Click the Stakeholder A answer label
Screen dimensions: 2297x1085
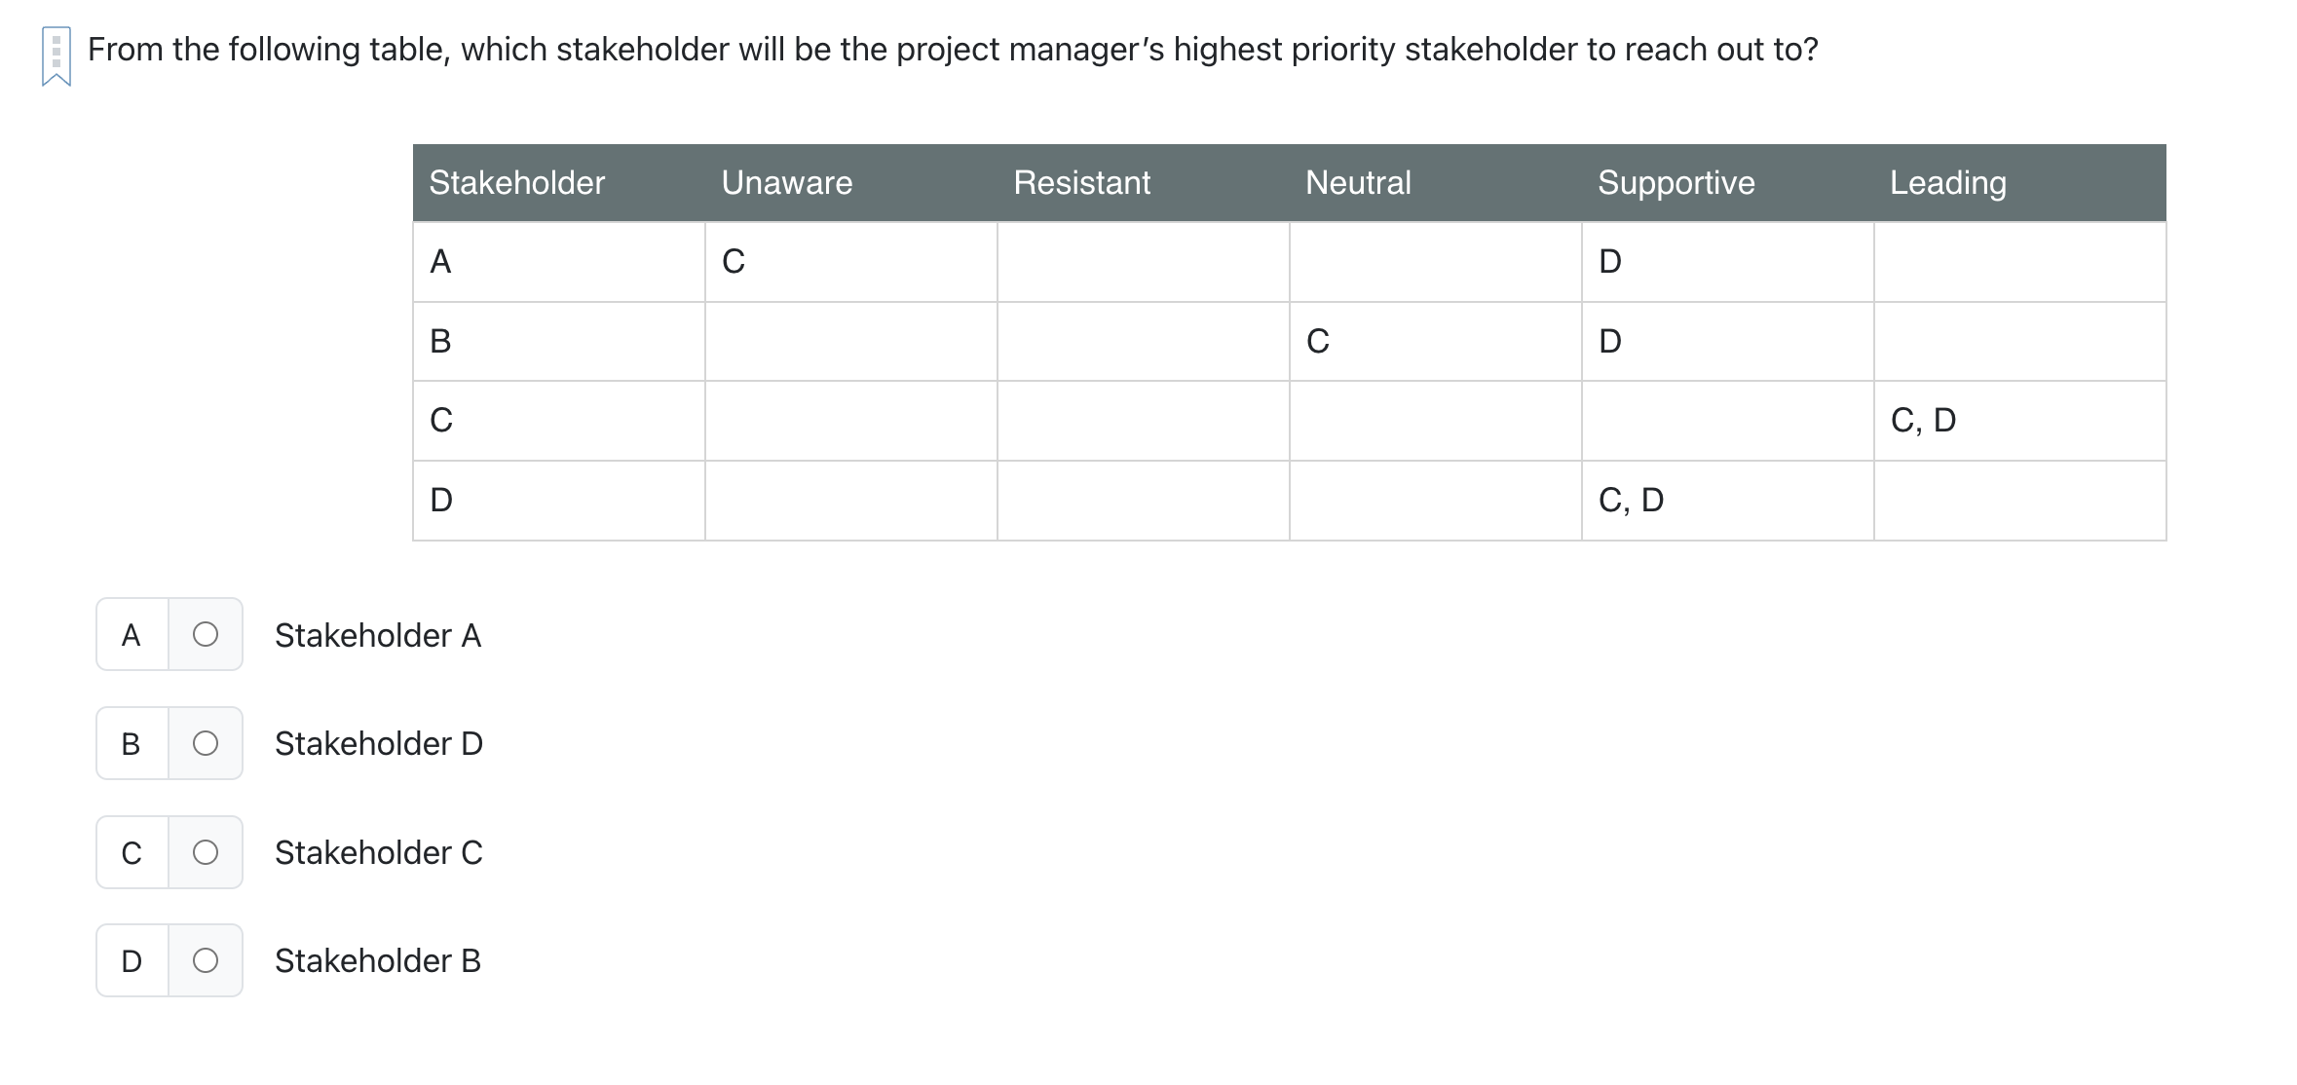pos(378,635)
